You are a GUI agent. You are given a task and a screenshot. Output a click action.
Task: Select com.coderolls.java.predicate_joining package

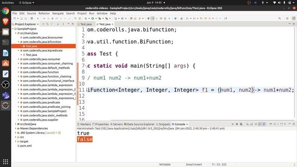[46, 107]
